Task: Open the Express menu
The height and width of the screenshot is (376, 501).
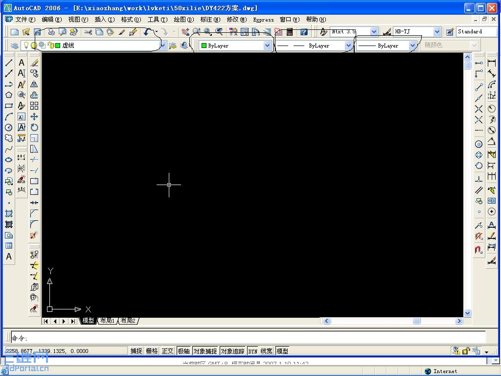Action: (x=263, y=20)
